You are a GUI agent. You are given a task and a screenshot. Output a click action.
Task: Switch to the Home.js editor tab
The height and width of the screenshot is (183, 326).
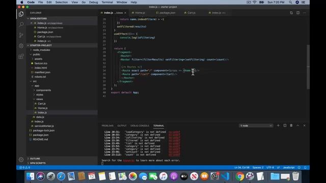tap(141, 13)
